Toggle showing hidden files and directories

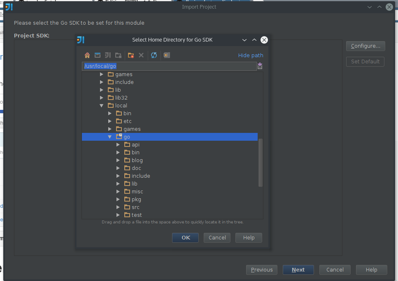pos(166,55)
